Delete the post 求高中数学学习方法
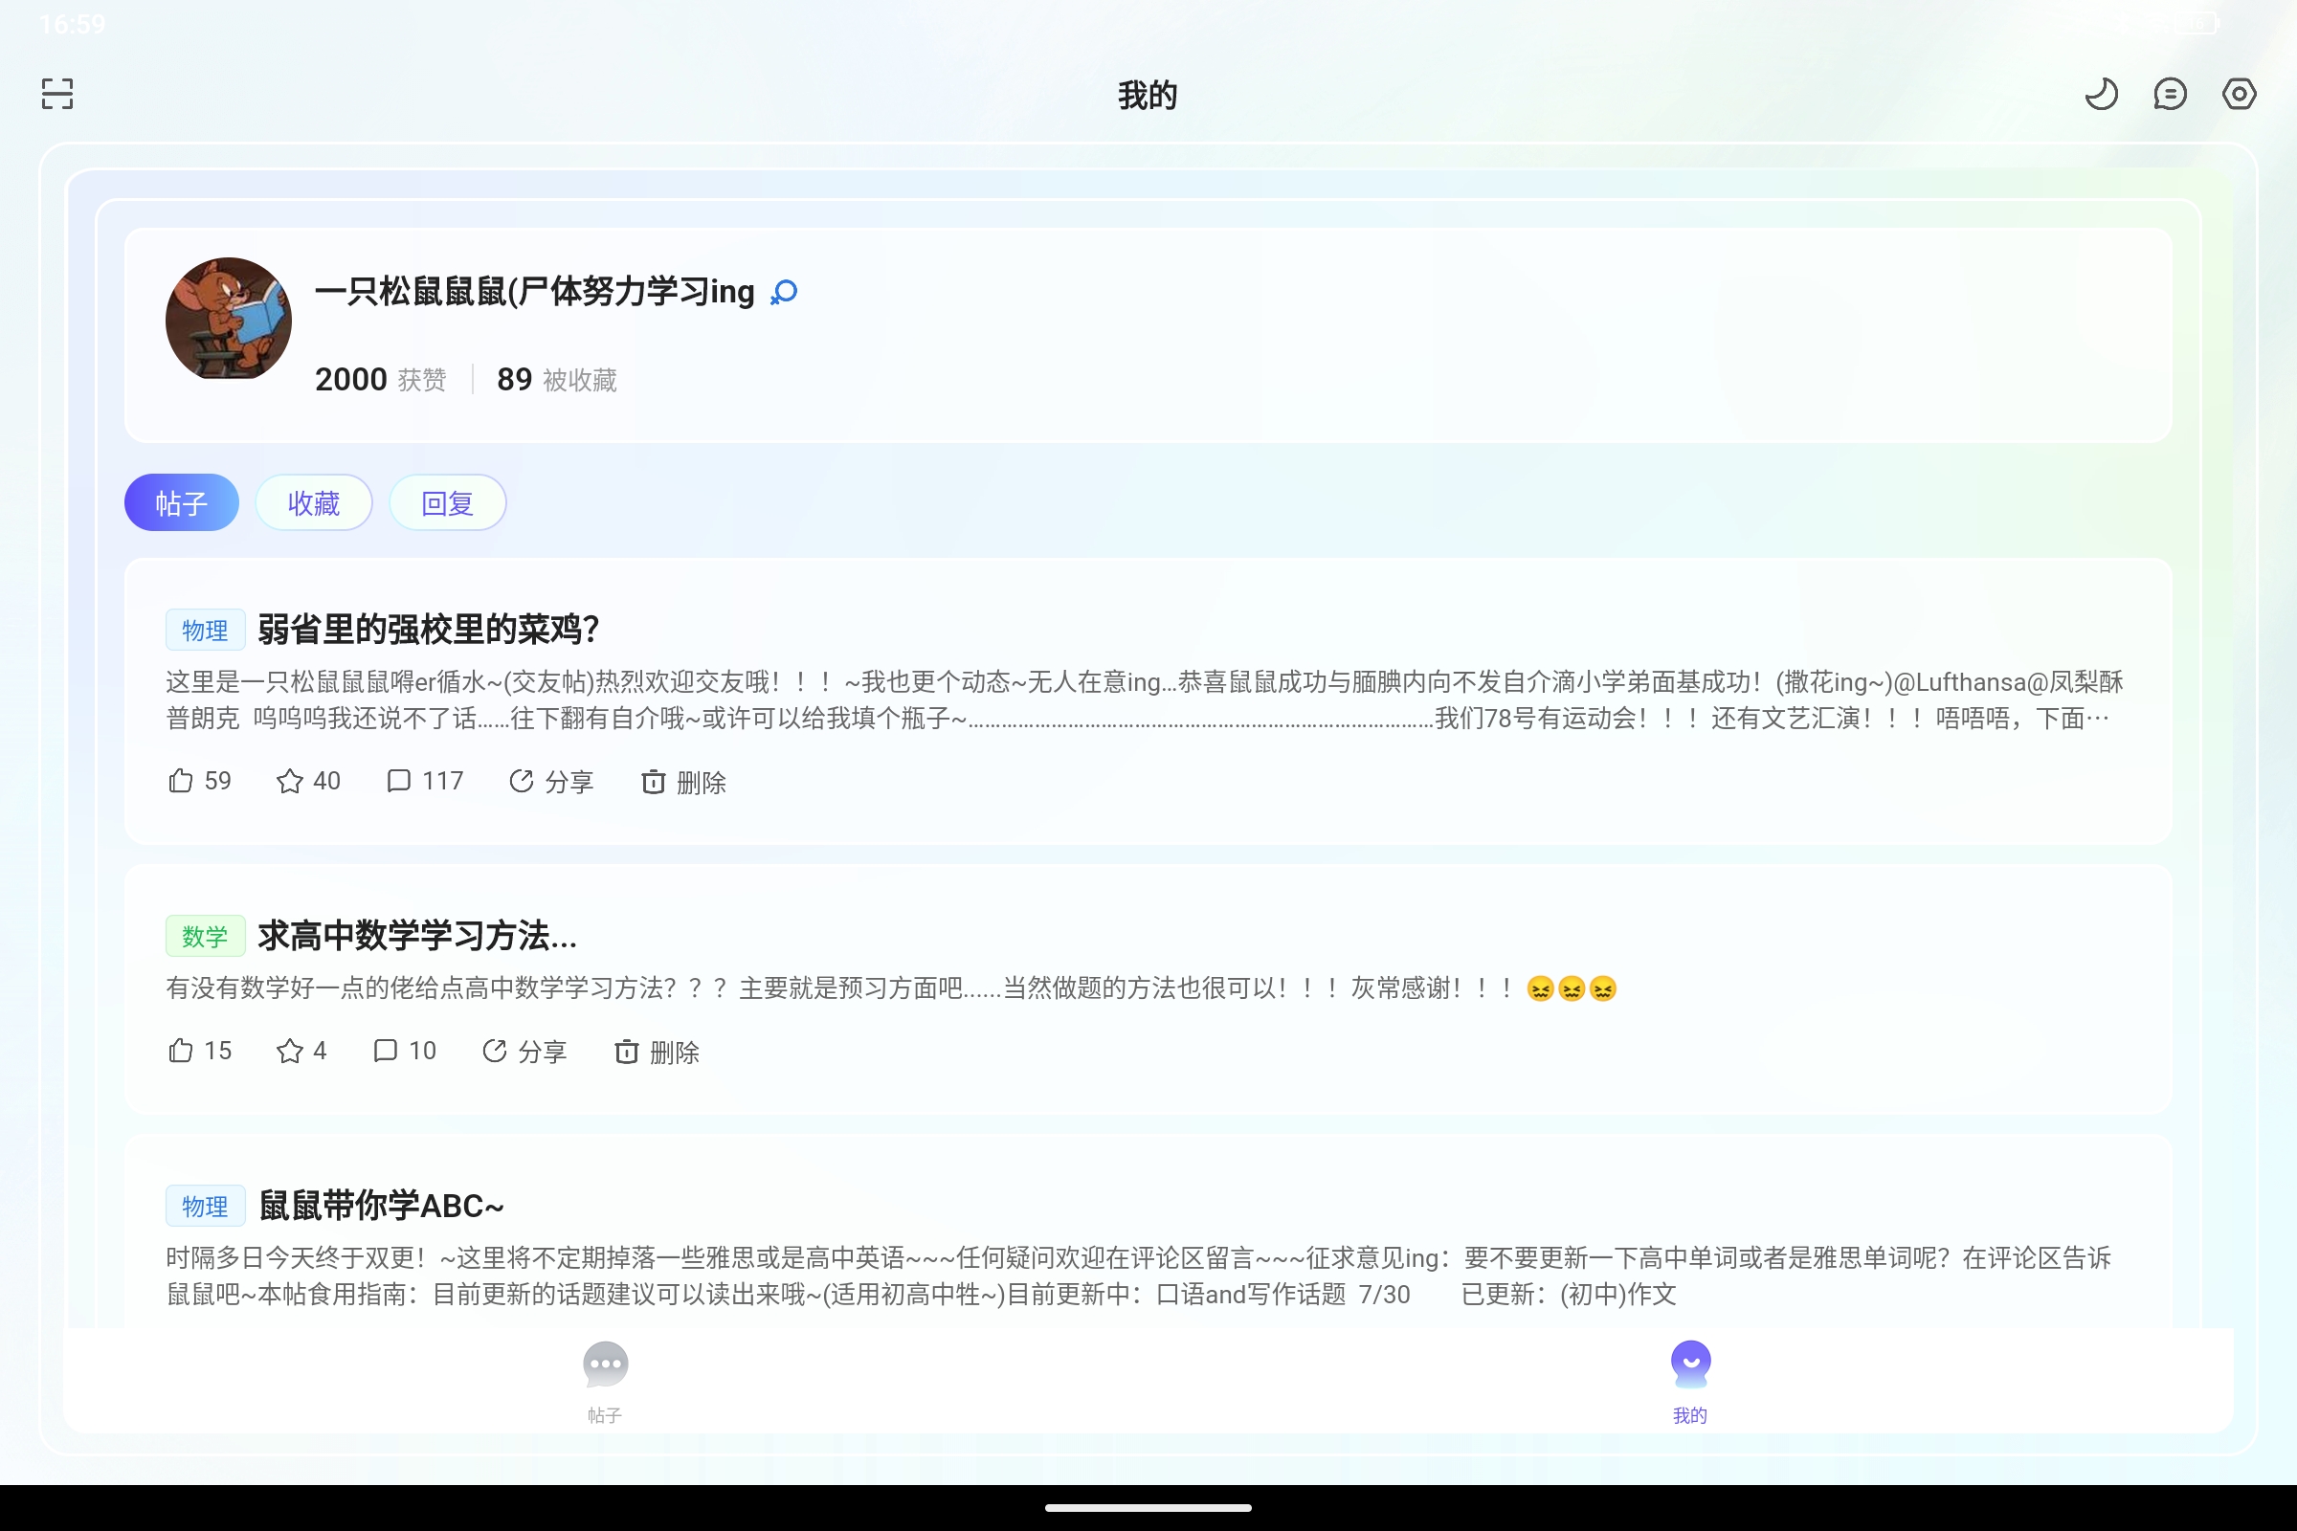This screenshot has height=1531, width=2297. click(x=658, y=1052)
